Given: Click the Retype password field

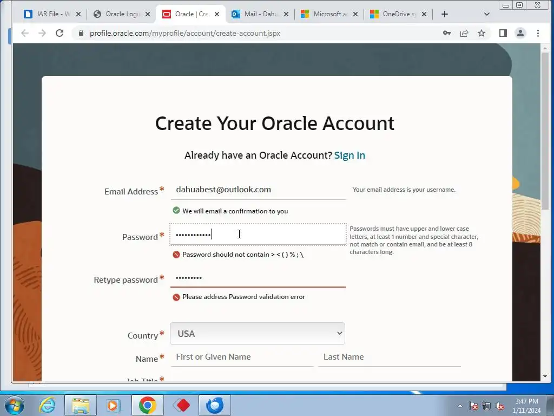Looking at the screenshot, I should [x=258, y=278].
